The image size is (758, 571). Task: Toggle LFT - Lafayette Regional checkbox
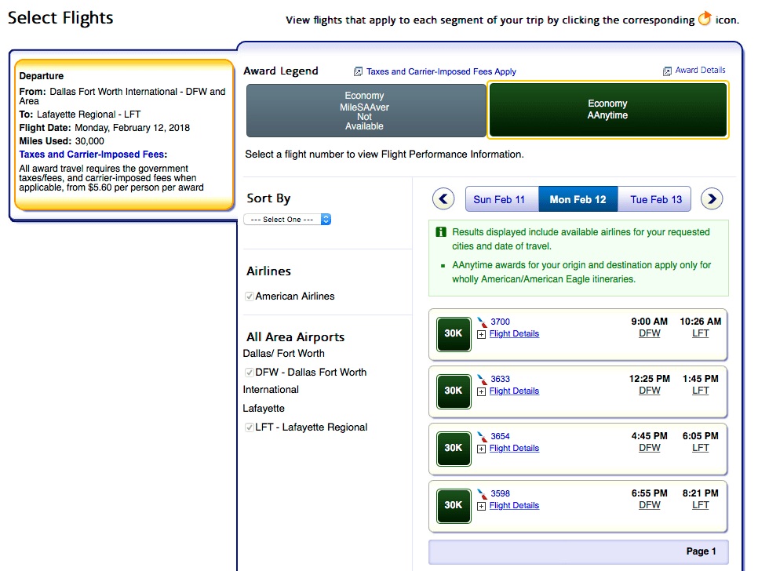click(x=250, y=427)
